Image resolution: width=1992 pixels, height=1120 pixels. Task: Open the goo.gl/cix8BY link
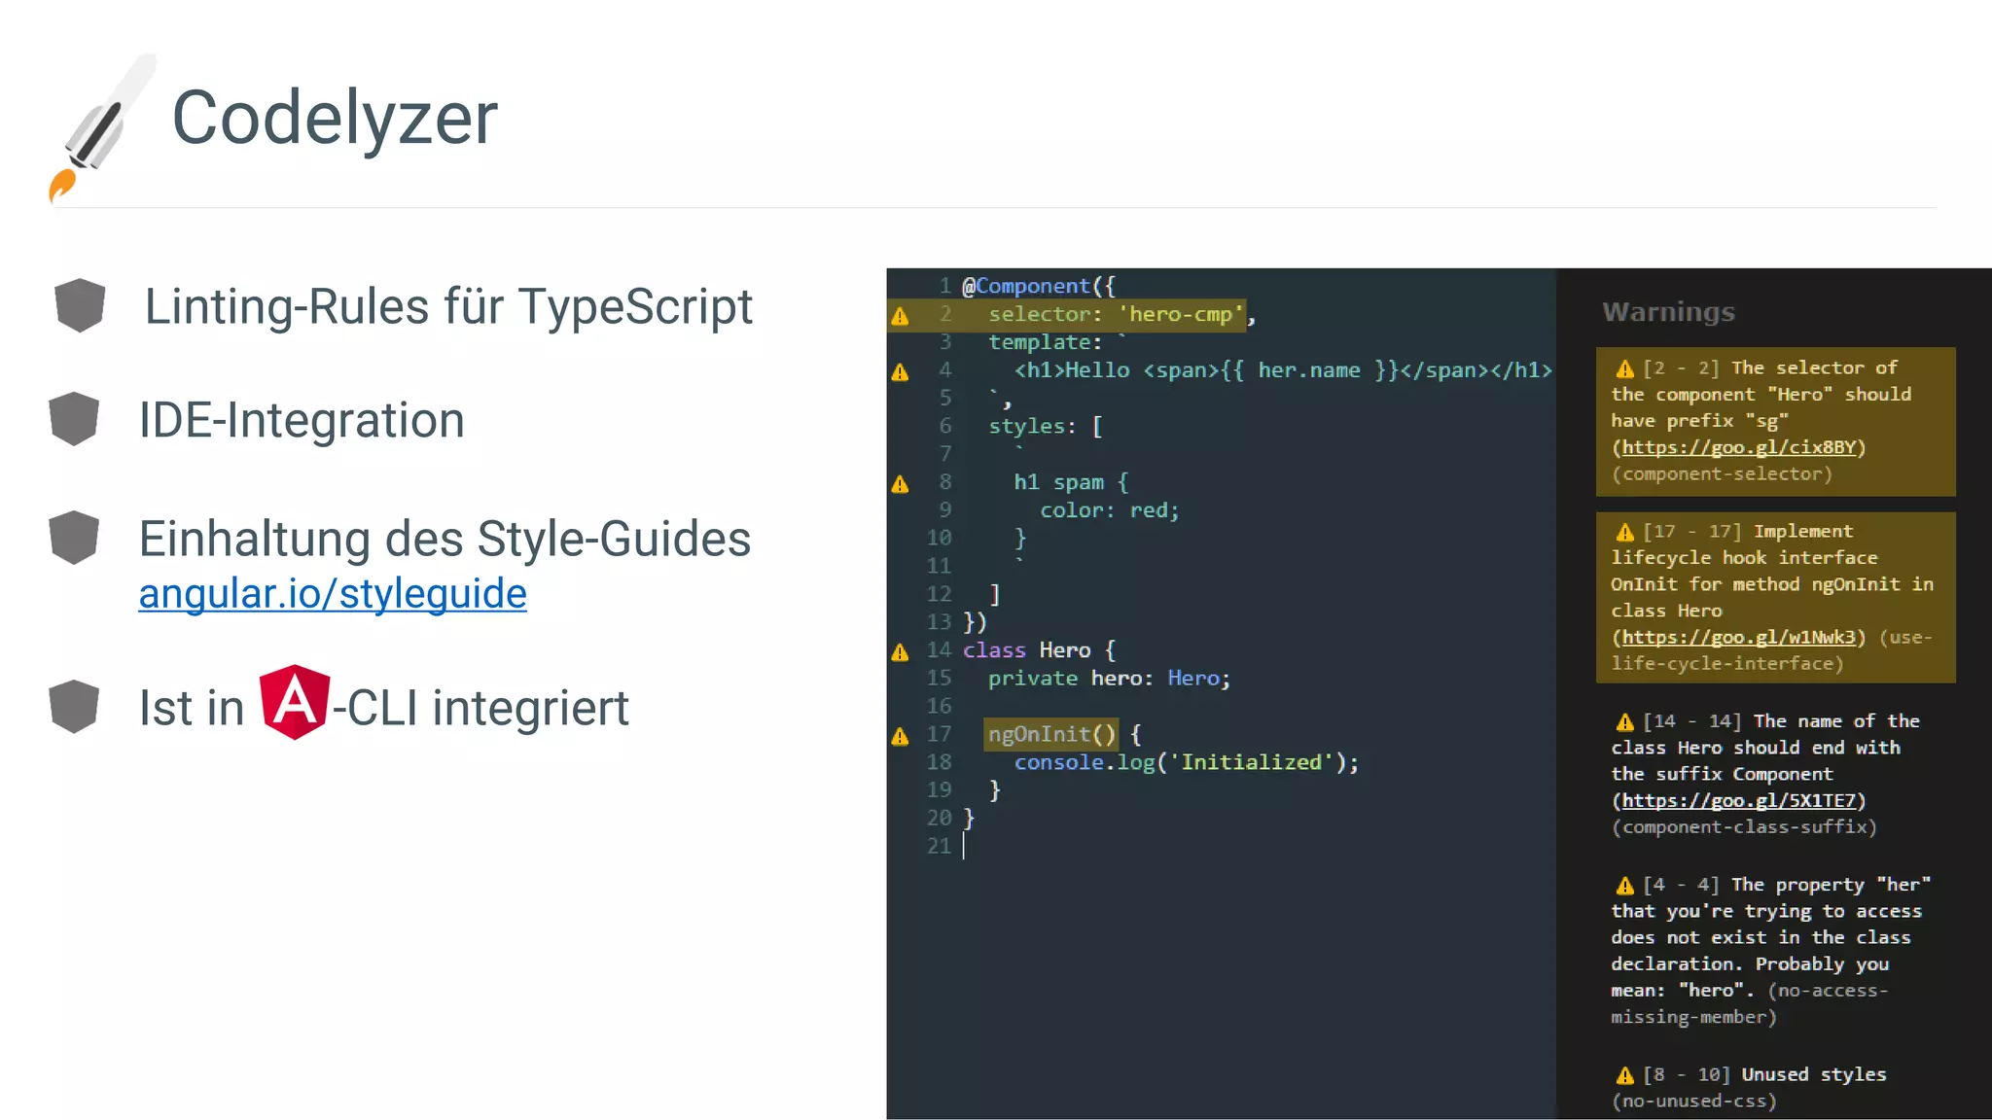point(1738,447)
